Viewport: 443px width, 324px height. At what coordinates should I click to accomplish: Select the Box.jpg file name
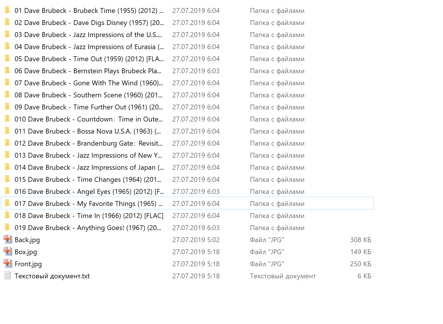(26, 252)
